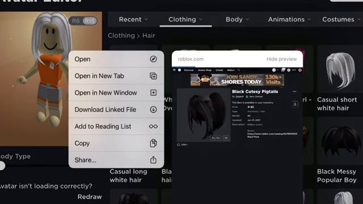The height and width of the screenshot is (204, 363).
Task: Click the Robux balance icon in the preview header
Action: coord(289,70)
